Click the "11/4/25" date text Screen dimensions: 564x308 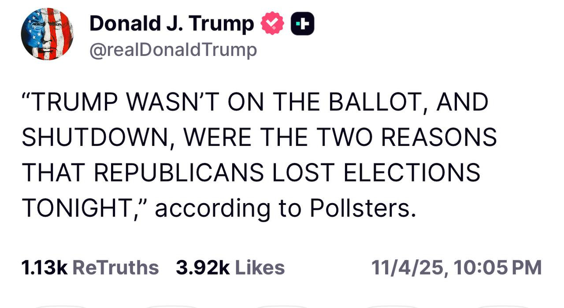408,267
